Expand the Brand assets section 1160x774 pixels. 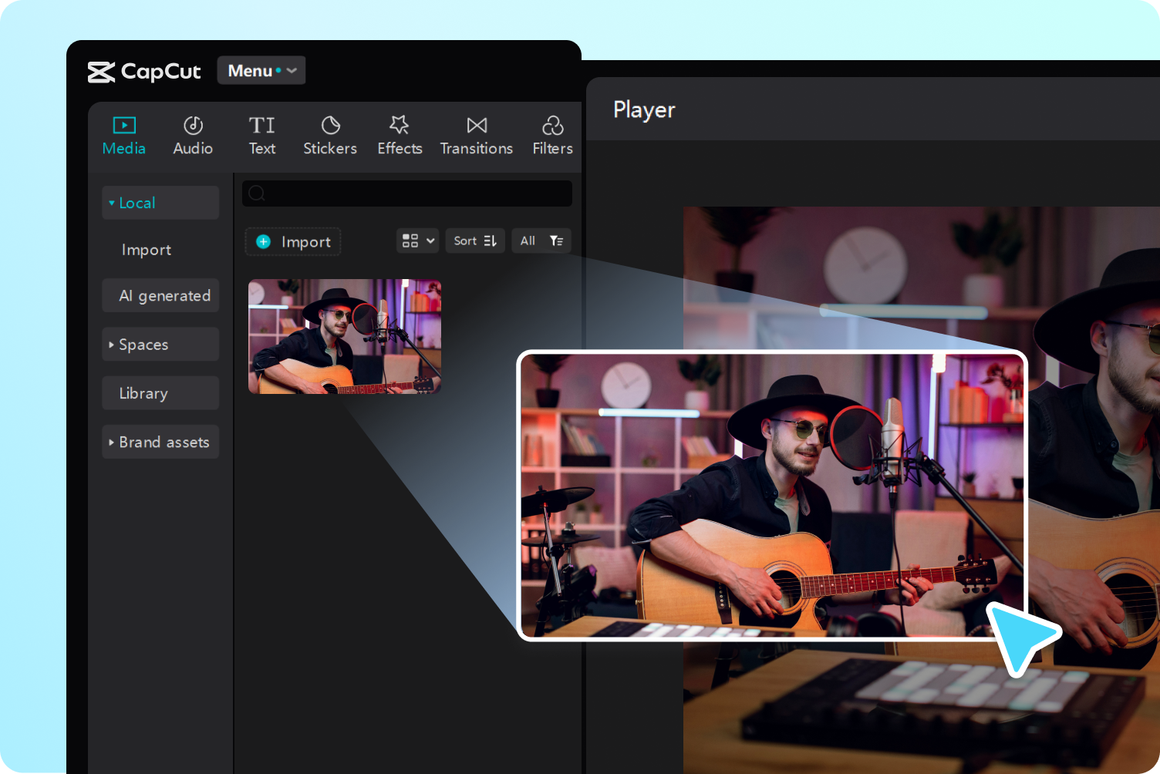pyautogui.click(x=160, y=442)
